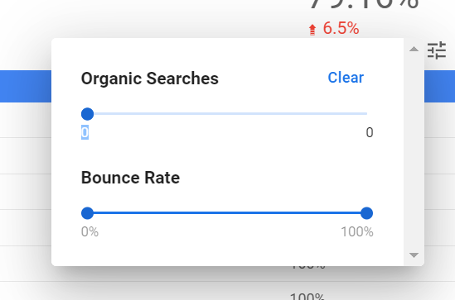Click the red upward trend arrow icon
This screenshot has height=300, width=455.
coord(312,30)
